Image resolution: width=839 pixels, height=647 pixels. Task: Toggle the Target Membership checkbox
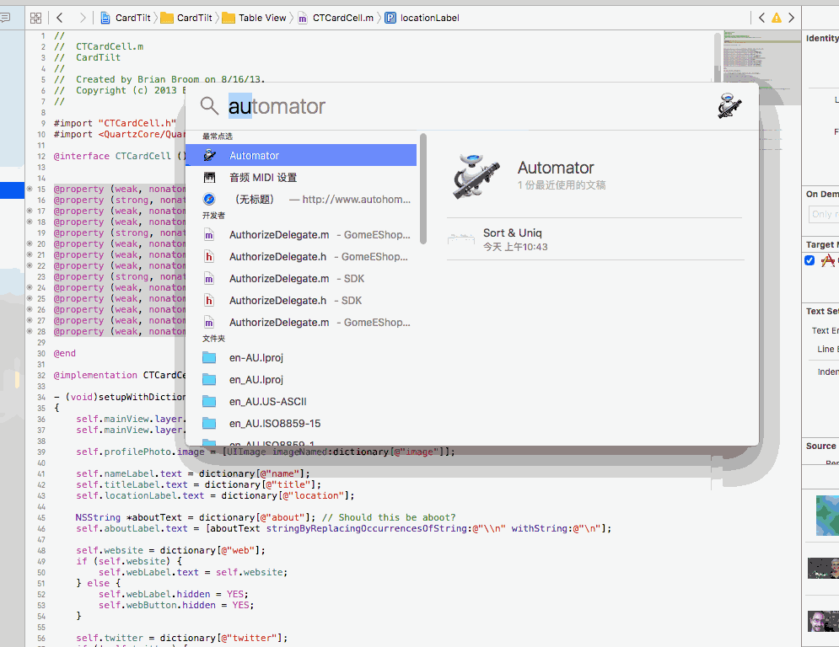[809, 260]
